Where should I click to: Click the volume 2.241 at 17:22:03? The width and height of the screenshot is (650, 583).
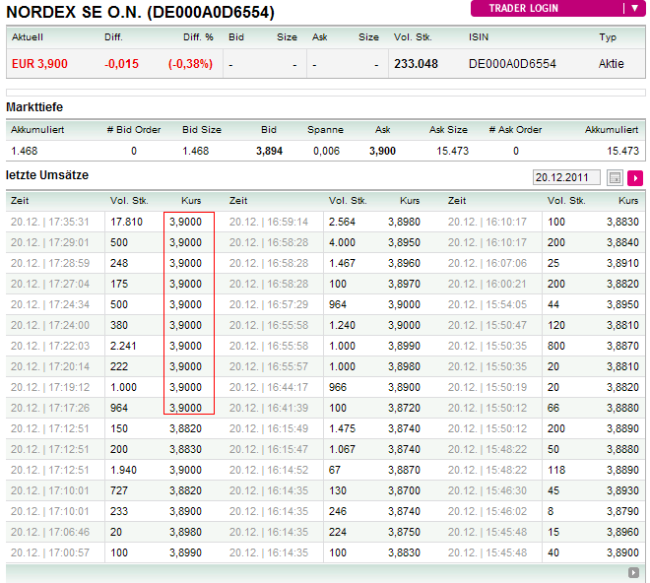pyautogui.click(x=123, y=346)
